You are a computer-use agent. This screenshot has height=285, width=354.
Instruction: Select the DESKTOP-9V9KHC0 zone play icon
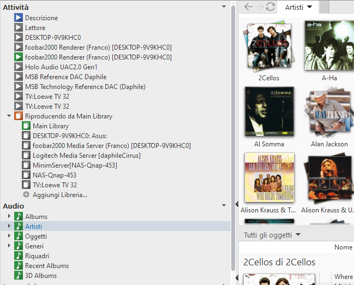point(19,37)
